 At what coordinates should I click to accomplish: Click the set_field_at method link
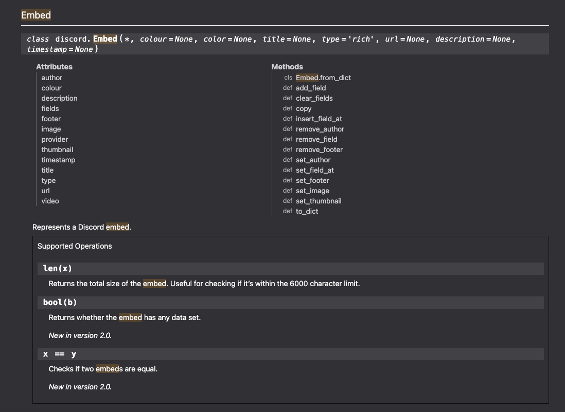pos(314,170)
